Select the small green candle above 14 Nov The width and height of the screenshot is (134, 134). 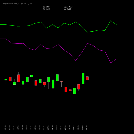(x=32, y=76)
